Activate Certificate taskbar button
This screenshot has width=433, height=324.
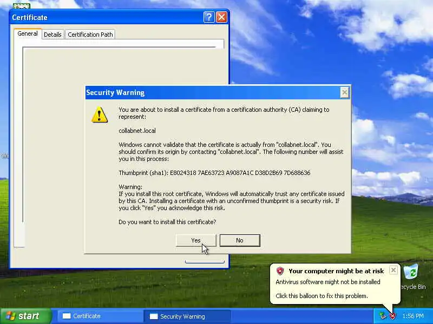click(100, 316)
